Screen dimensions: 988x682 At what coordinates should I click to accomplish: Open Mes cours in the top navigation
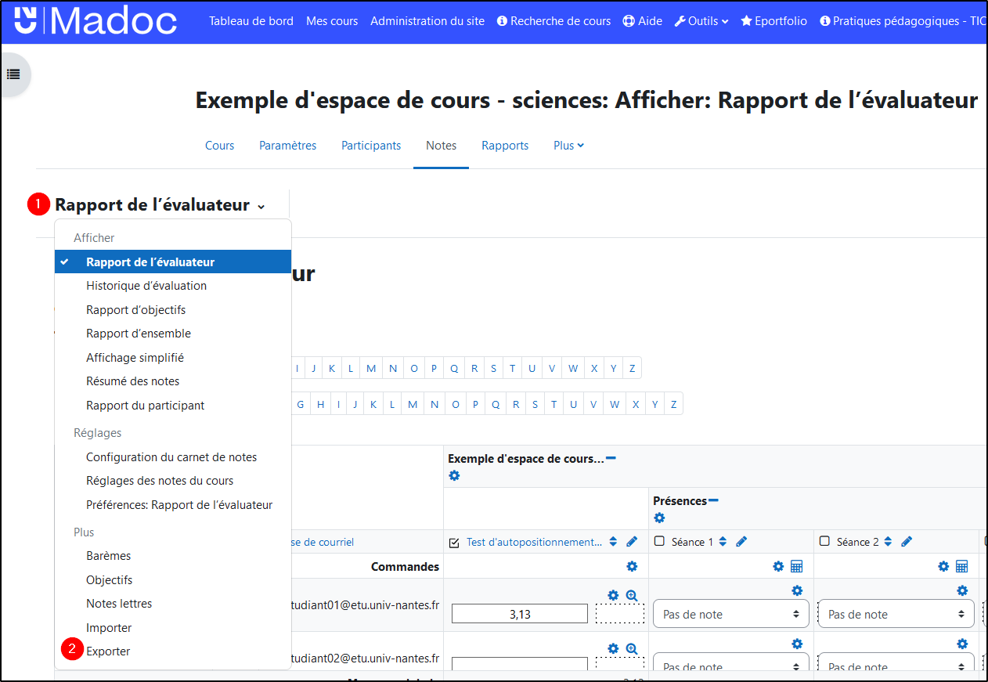pos(332,21)
